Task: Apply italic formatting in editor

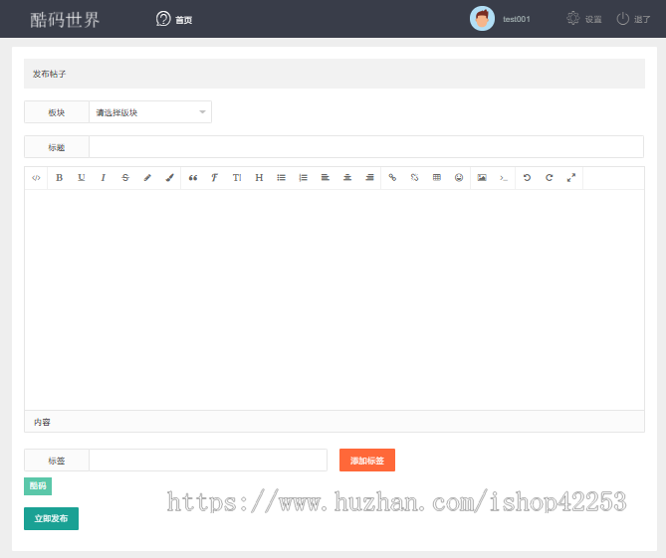Action: (x=104, y=178)
